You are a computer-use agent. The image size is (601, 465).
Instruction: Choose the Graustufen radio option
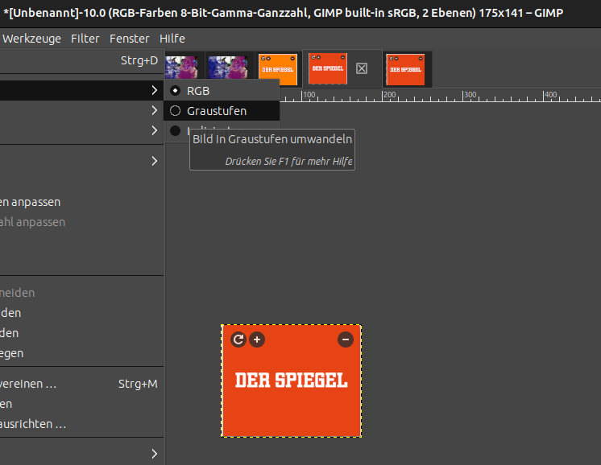176,111
